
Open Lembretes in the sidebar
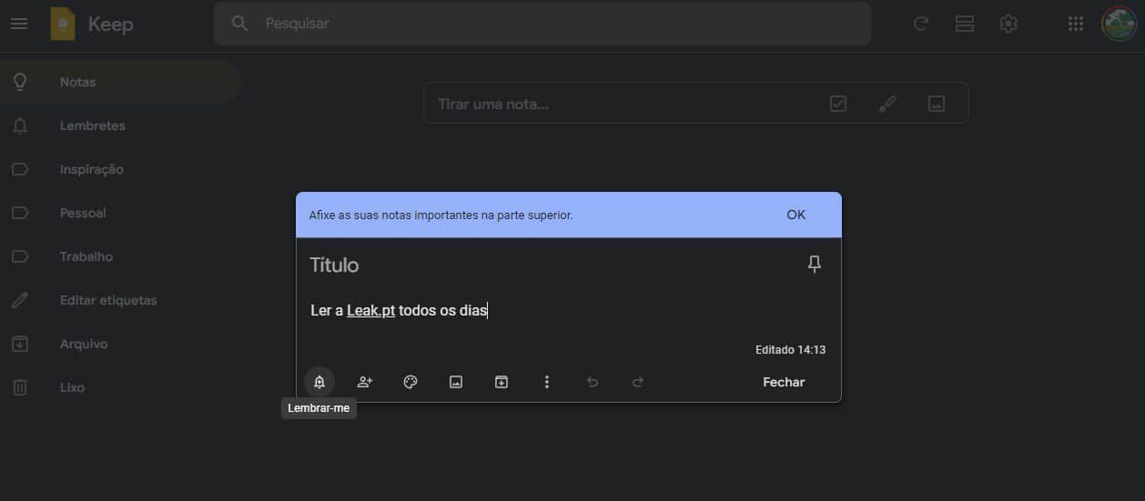point(92,125)
